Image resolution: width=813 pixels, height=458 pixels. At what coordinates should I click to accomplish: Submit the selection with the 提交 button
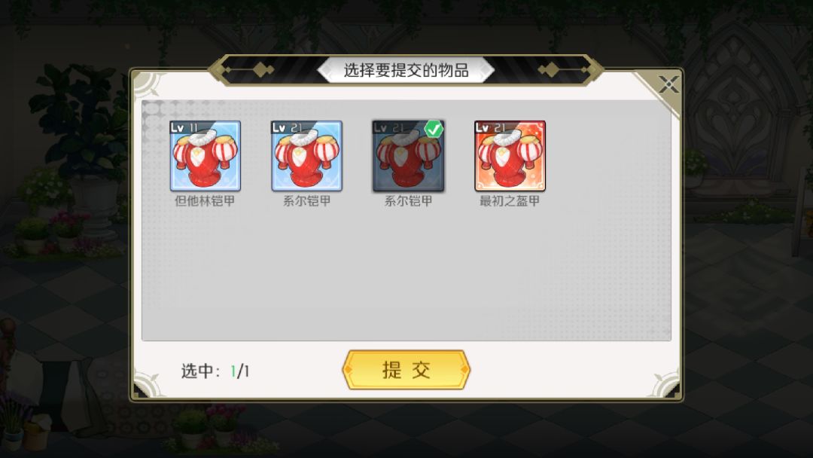point(406,370)
